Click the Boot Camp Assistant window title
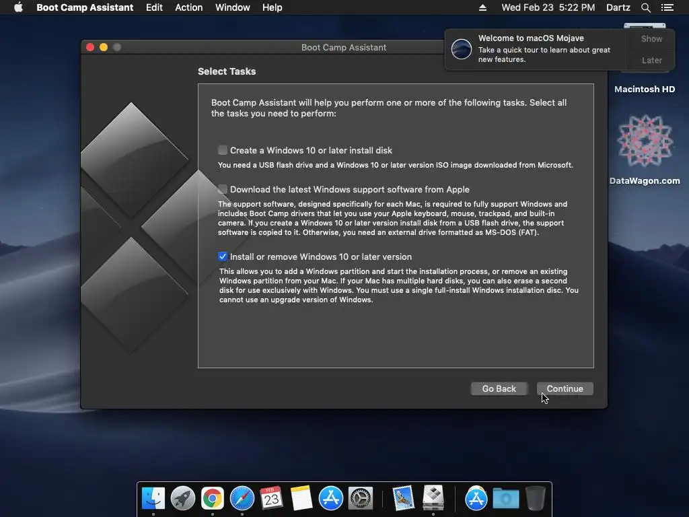 click(344, 48)
